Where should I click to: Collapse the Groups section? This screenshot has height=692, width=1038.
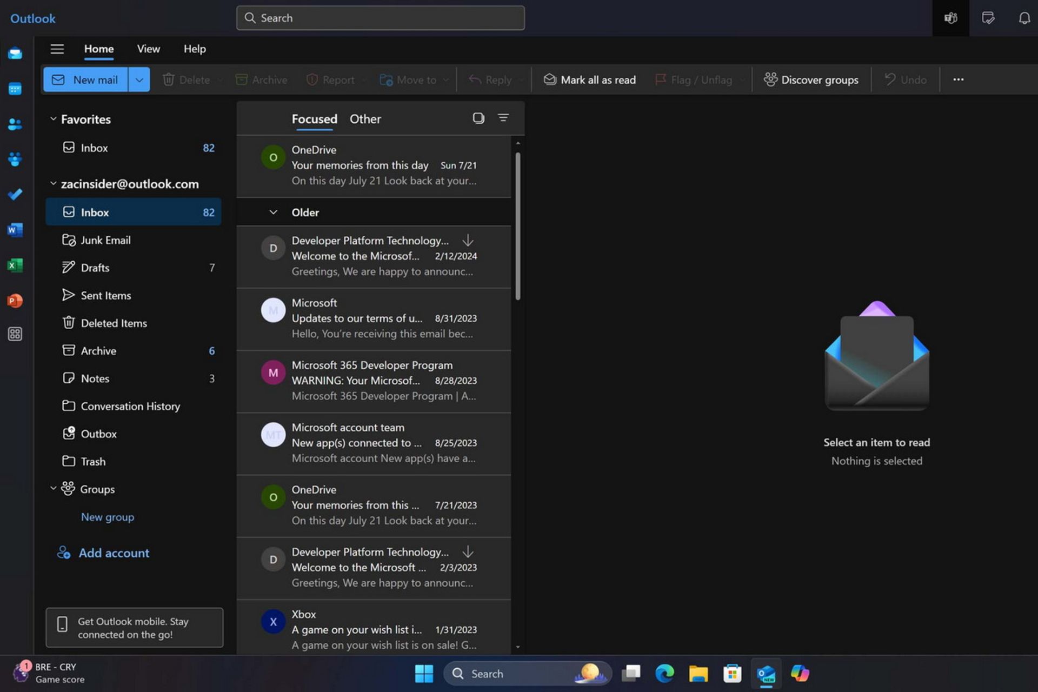53,489
